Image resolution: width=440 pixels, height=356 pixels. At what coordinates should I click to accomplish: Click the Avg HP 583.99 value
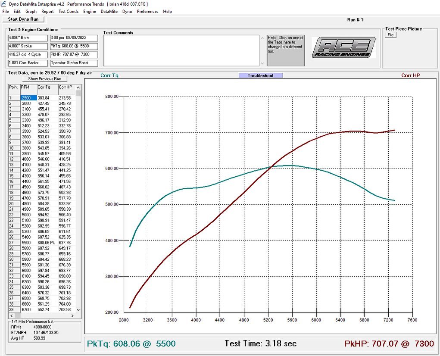(x=39, y=338)
